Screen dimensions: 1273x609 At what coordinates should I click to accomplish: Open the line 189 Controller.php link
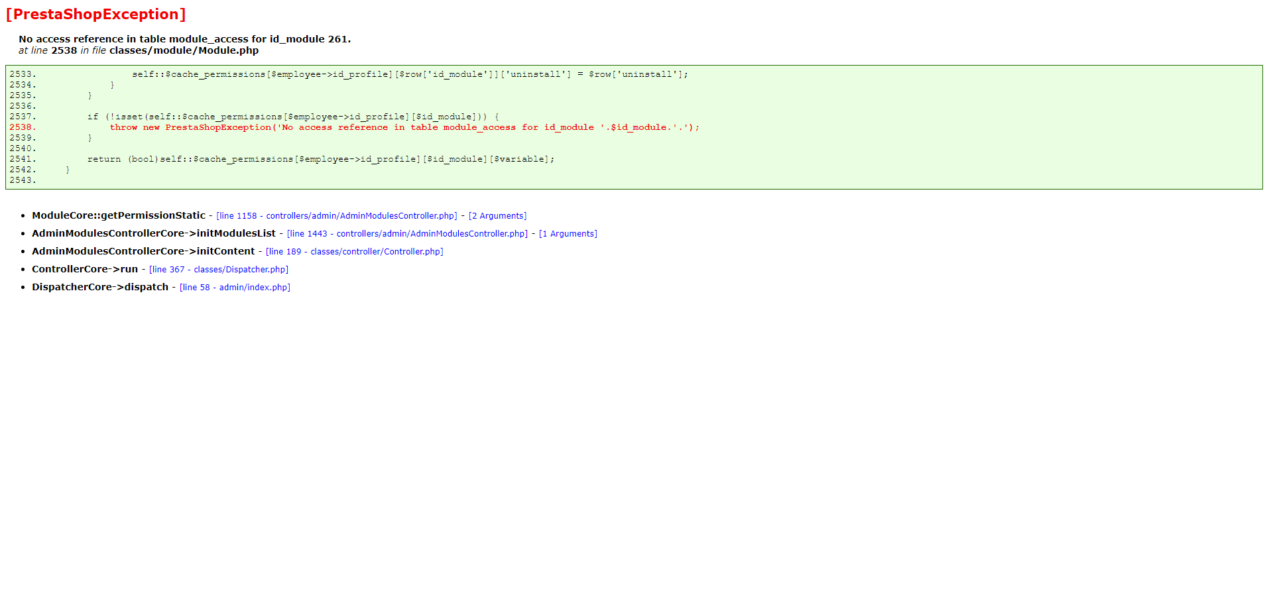pos(355,252)
